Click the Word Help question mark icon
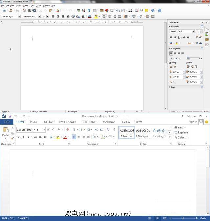Image resolution: width=210 pixels, height=221 pixels. [182, 116]
